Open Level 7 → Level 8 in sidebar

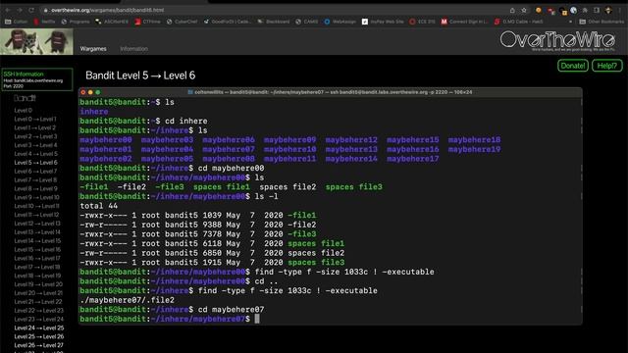pyautogui.click(x=35, y=179)
